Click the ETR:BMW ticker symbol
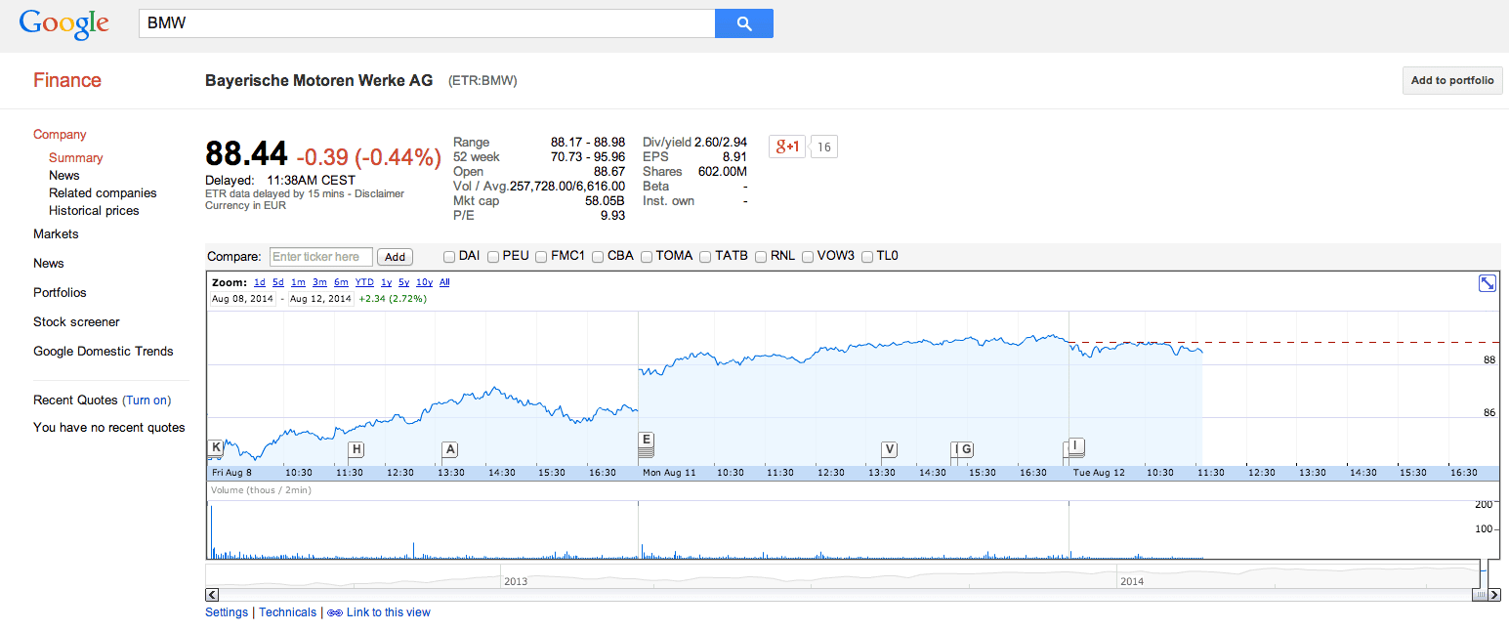 [482, 81]
